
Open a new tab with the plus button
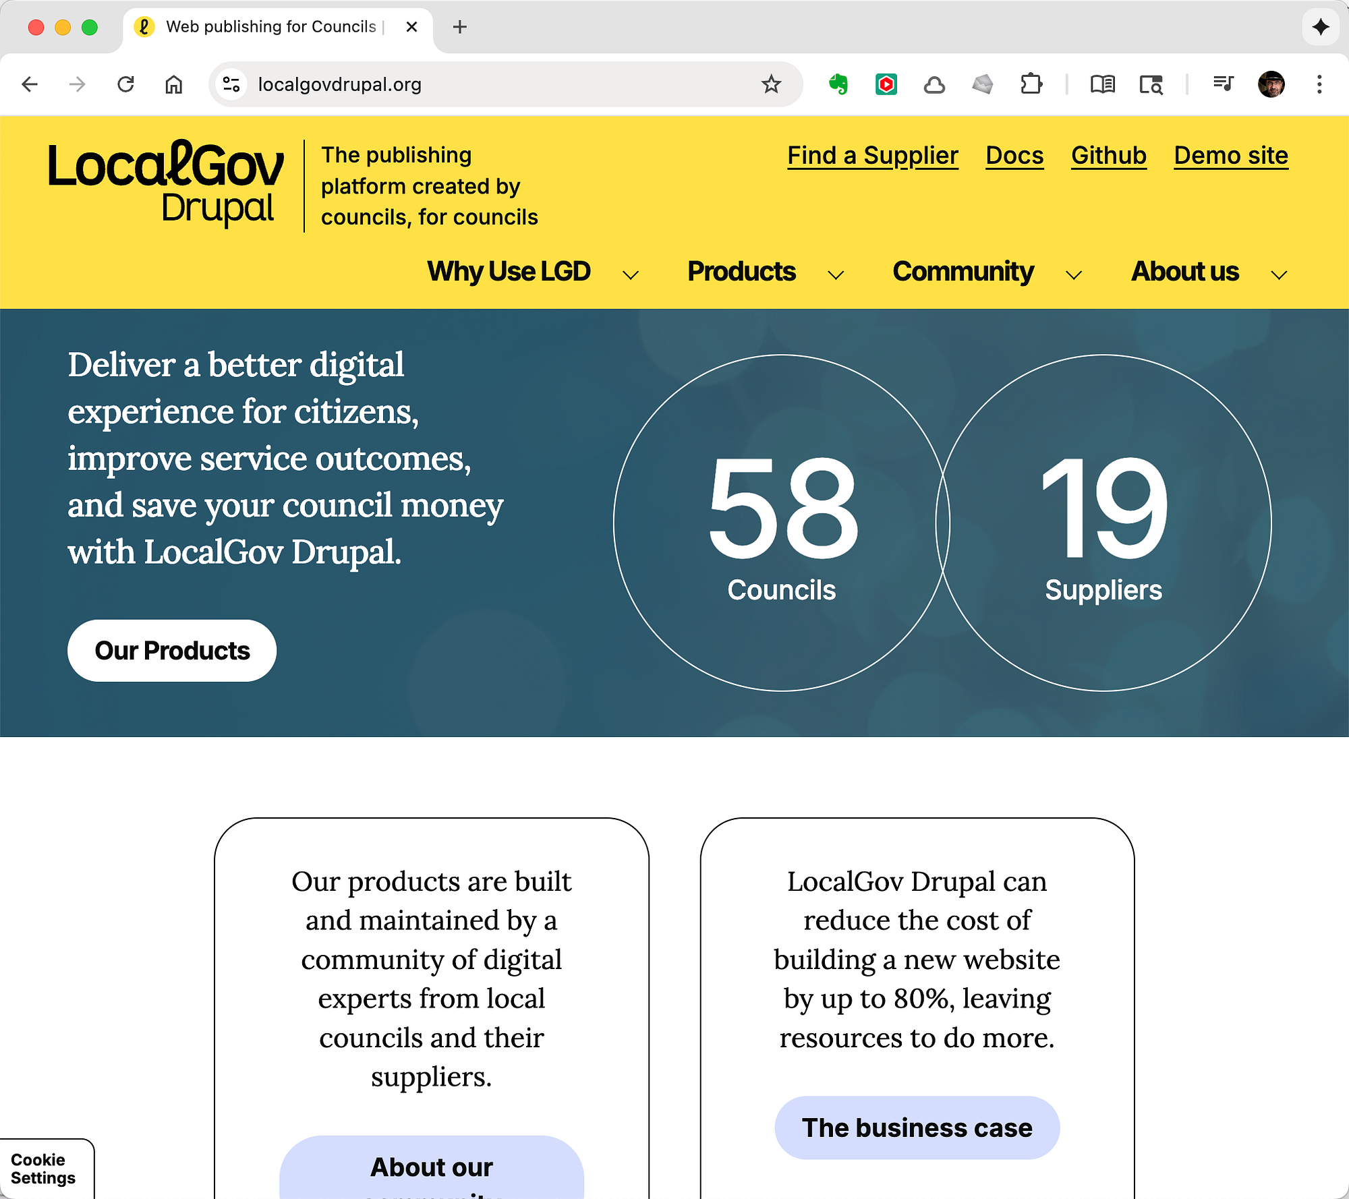[x=460, y=27]
